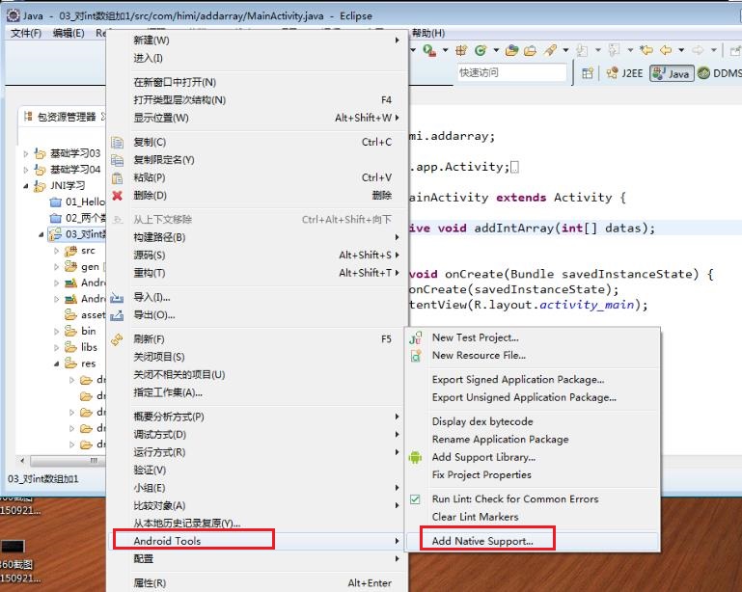The height and width of the screenshot is (592, 742).
Task: Click the New Resource File icon
Action: click(x=415, y=356)
